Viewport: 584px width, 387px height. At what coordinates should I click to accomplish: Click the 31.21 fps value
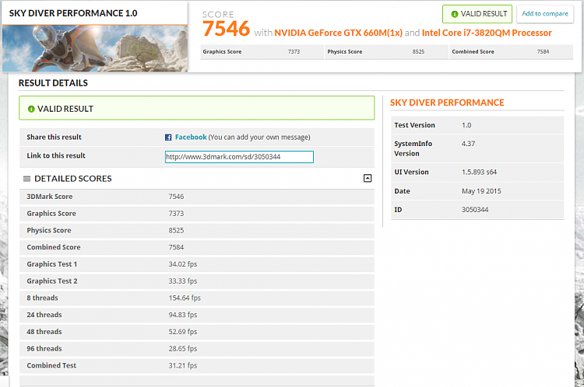tap(183, 366)
